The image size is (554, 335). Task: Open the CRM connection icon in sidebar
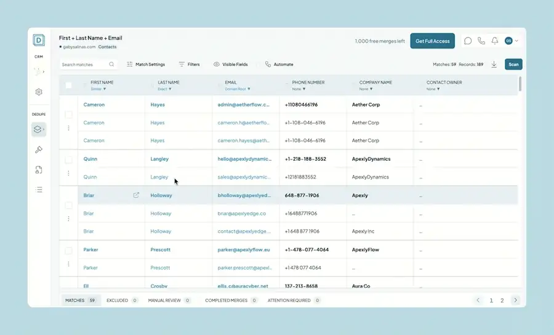pyautogui.click(x=39, y=71)
